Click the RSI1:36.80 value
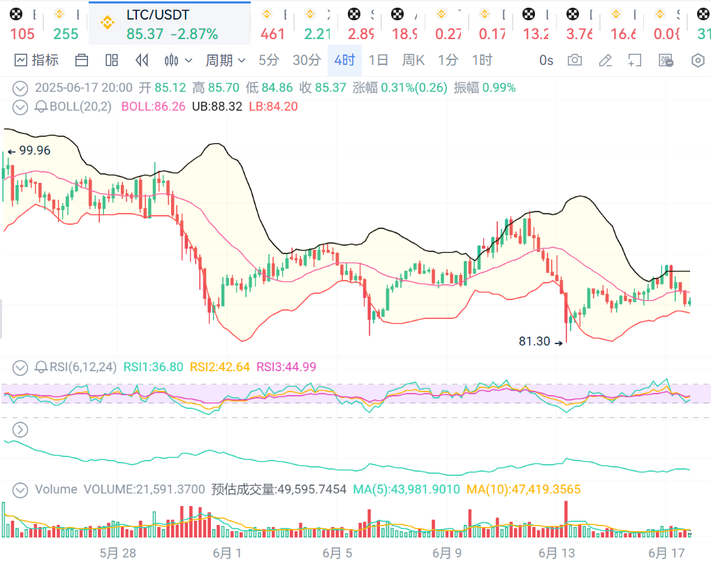The height and width of the screenshot is (564, 711). (153, 367)
